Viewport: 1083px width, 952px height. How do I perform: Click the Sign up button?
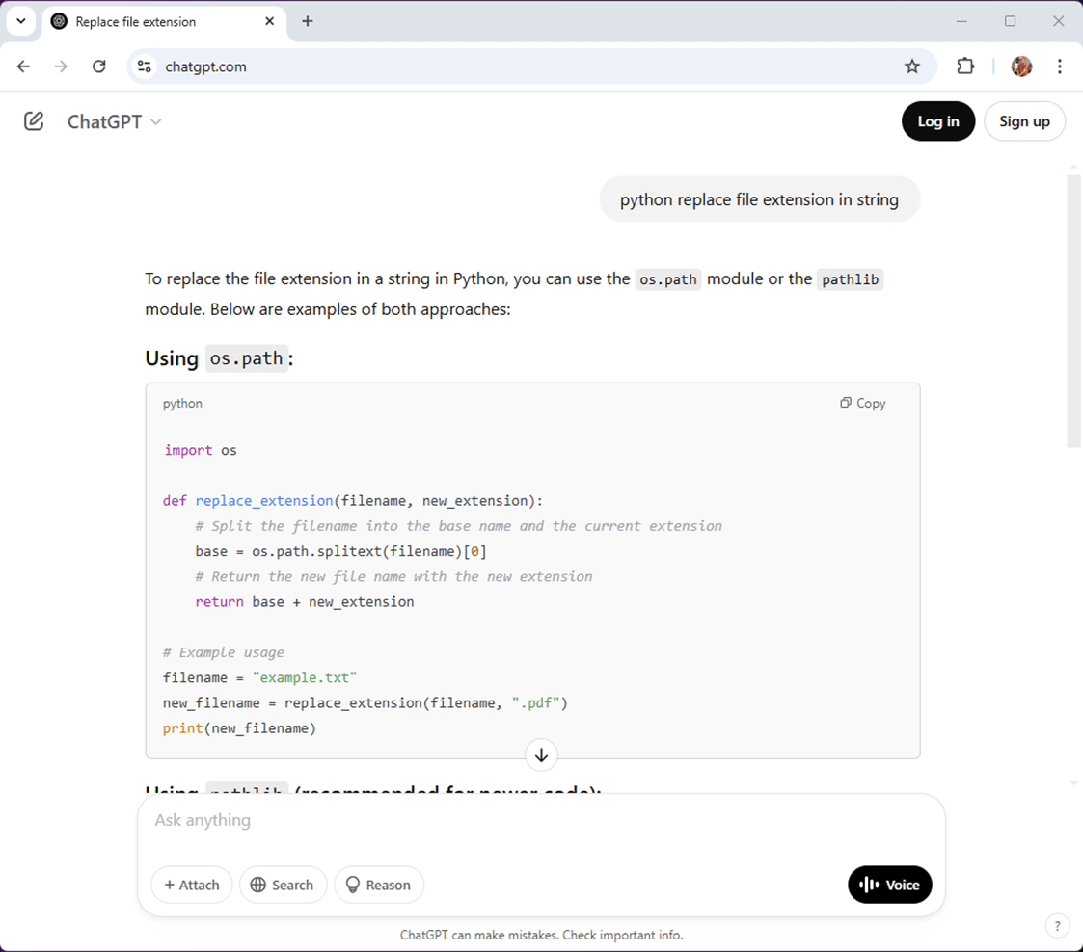tap(1024, 121)
